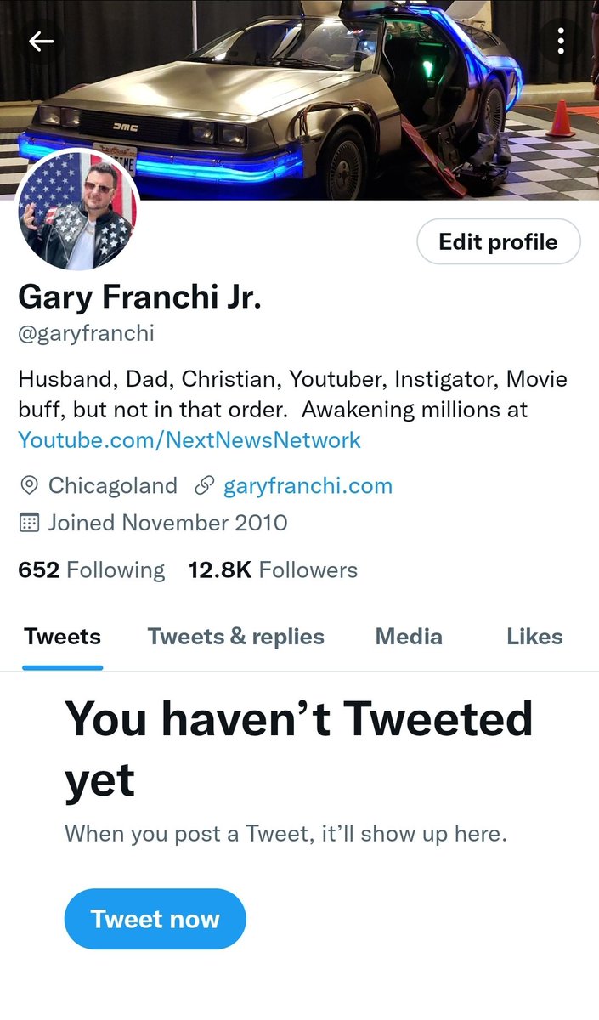Open the Likes tab
Screen dimensions: 599x1020
click(x=534, y=637)
